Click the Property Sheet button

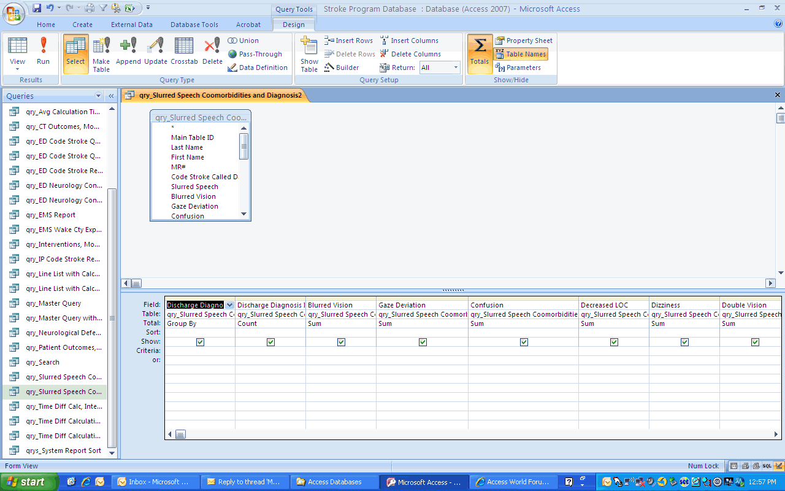pyautogui.click(x=524, y=41)
